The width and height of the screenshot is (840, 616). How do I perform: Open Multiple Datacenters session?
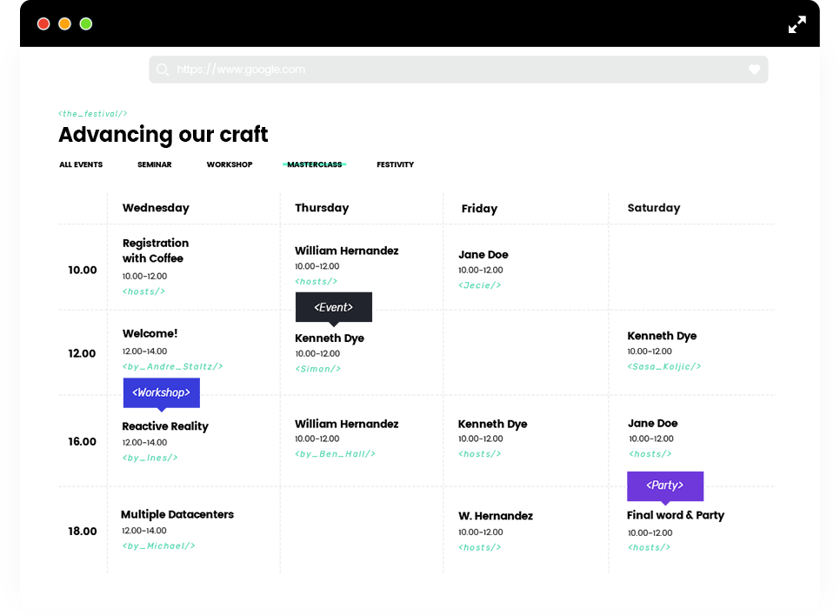point(177,514)
